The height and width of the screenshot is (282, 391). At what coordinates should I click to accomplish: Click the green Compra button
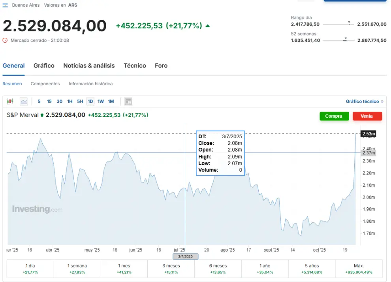point(334,116)
